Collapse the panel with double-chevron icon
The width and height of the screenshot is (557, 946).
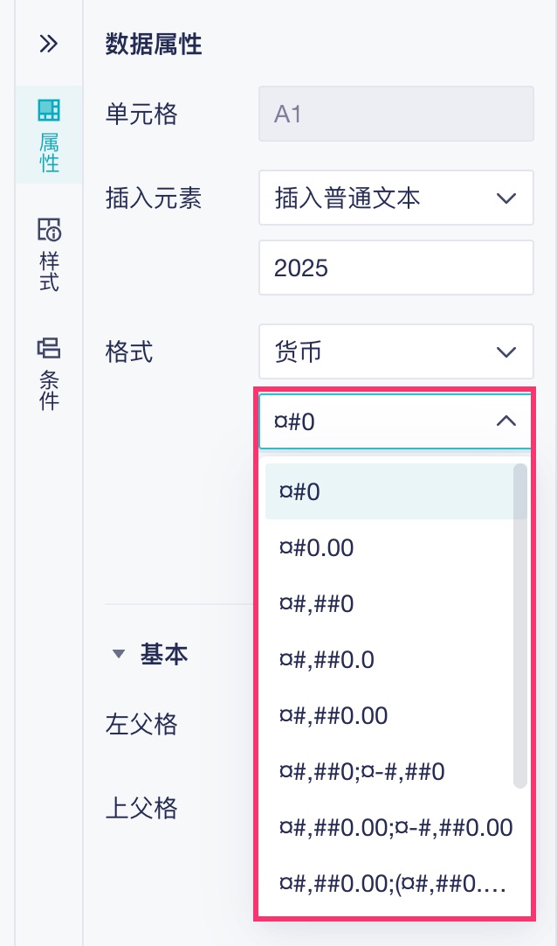pos(48,44)
